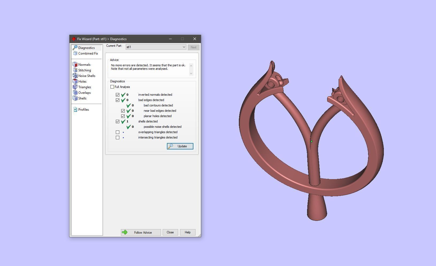Viewport: 436px width, 266px height.
Task: Click the 'possible noise shells detected' label
Action: 162,127
